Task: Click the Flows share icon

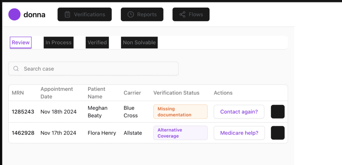Action: [x=182, y=15]
